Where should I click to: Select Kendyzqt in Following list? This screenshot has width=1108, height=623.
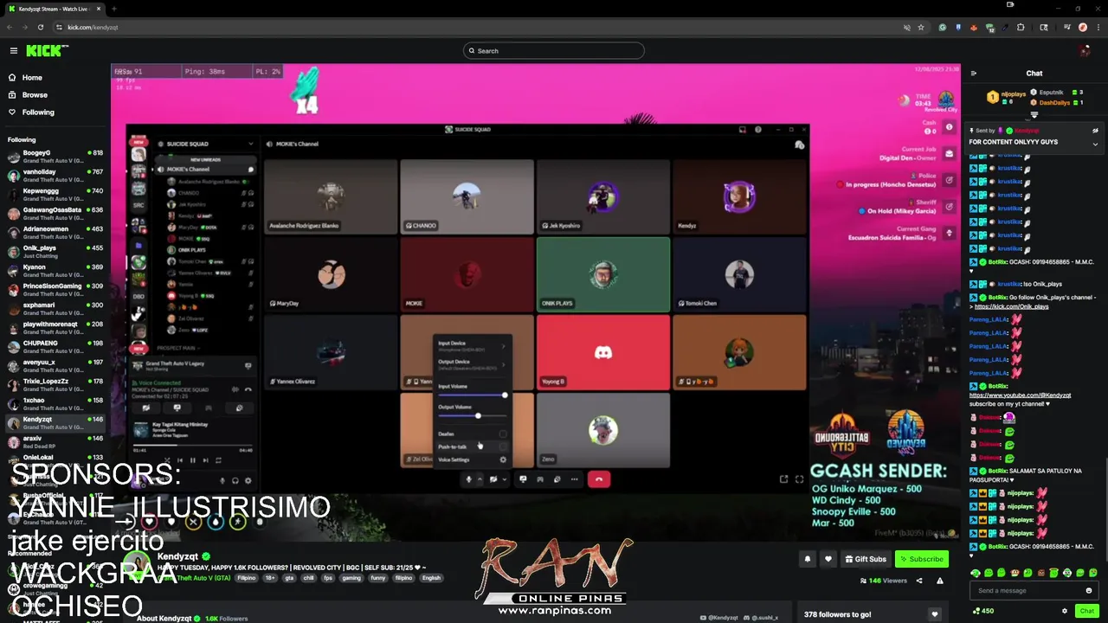55,423
